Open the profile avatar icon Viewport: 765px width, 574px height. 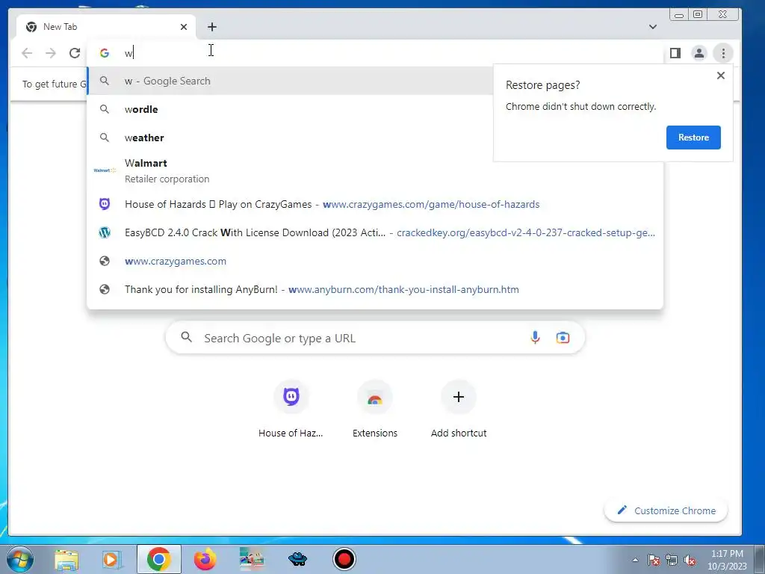pos(699,53)
